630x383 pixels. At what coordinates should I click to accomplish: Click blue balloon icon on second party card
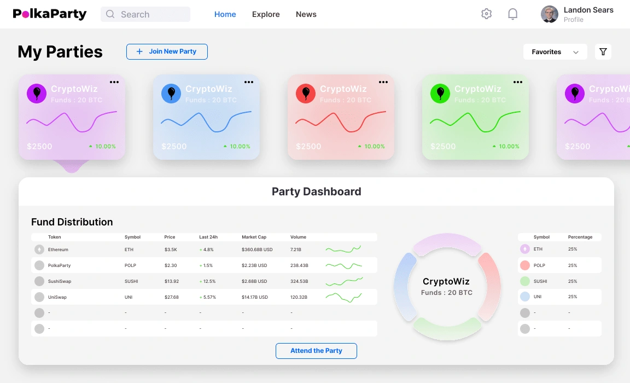click(x=171, y=94)
